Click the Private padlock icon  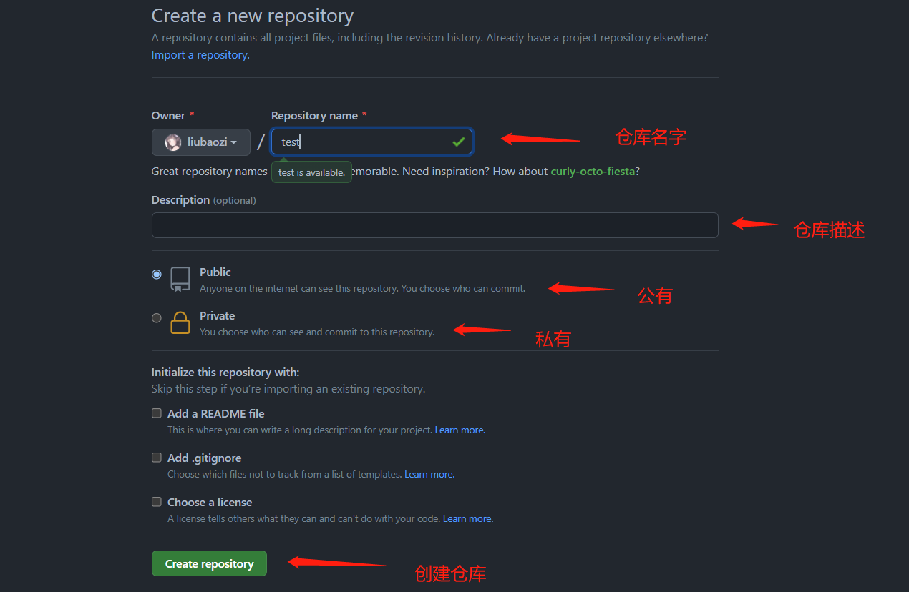coord(180,323)
